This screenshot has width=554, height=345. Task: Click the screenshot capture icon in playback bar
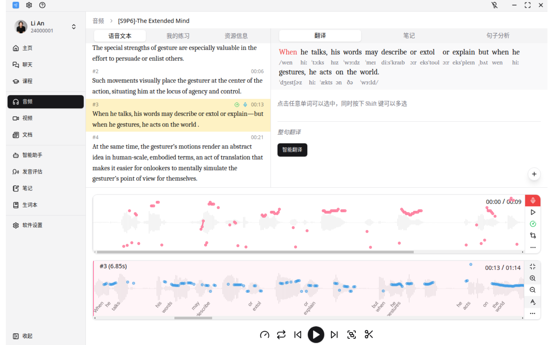[x=351, y=334]
